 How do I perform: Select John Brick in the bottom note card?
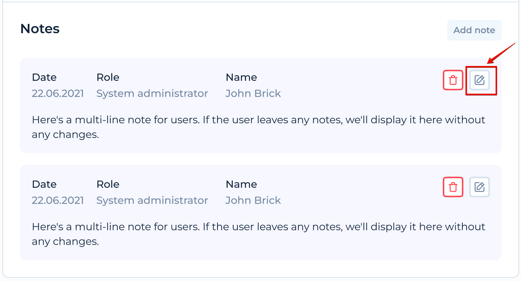(253, 200)
